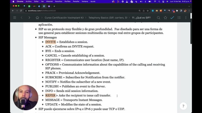Viewport: 202px width, 113px height.
Task: Open the Editar menu
Action: [36, 1]
